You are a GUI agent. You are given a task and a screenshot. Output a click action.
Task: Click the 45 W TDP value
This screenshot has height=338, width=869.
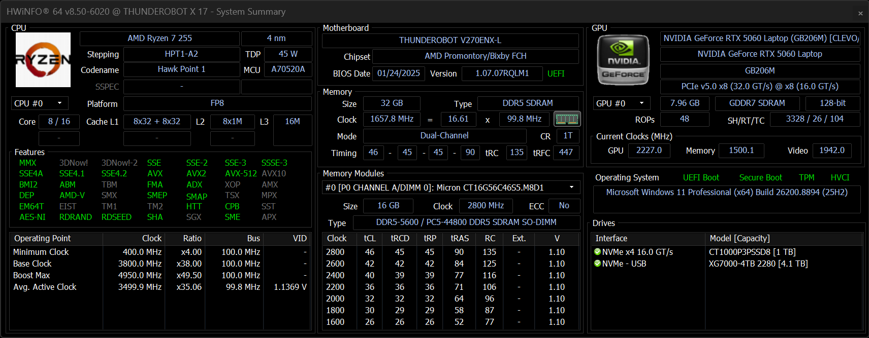click(288, 54)
